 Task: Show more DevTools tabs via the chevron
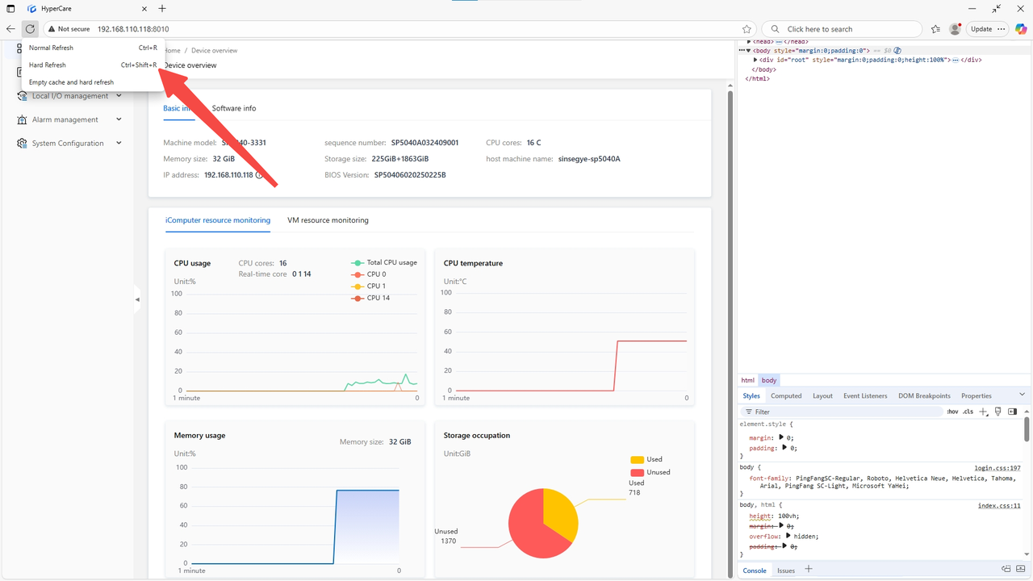(x=1022, y=395)
